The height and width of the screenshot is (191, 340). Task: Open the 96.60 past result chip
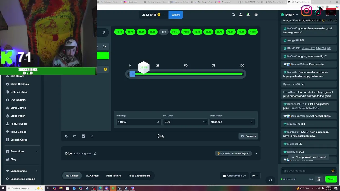[119, 32]
